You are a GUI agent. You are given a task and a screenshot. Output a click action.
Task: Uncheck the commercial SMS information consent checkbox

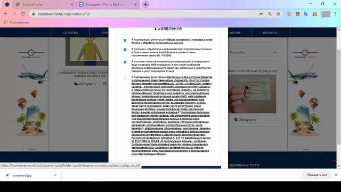point(125,62)
